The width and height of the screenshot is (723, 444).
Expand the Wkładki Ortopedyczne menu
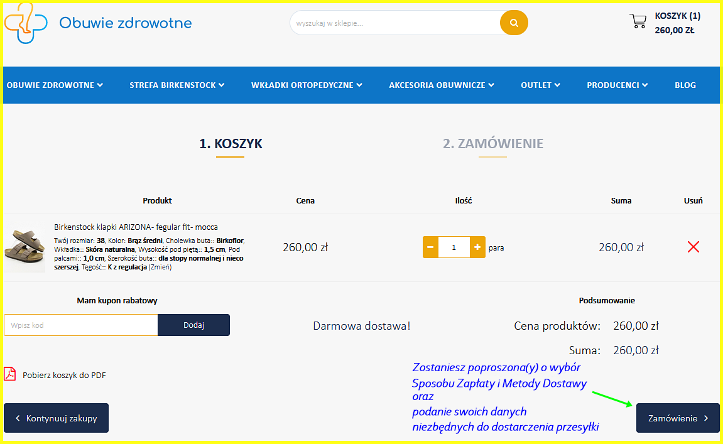pos(307,85)
